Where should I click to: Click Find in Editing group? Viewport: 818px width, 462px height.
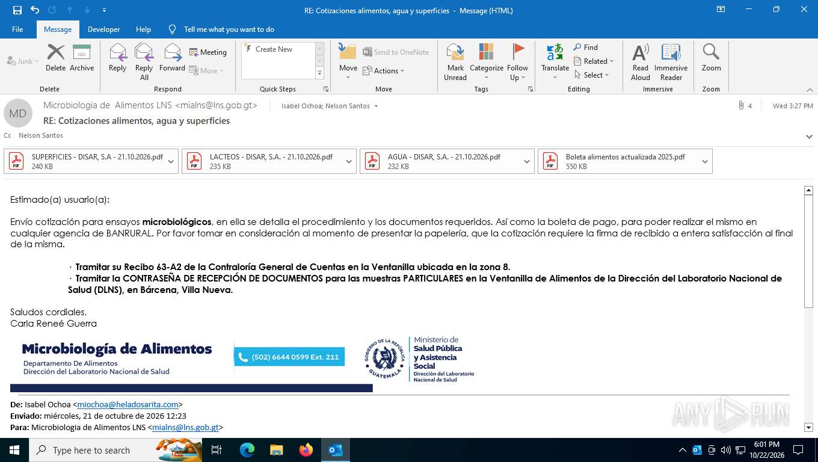click(x=585, y=47)
